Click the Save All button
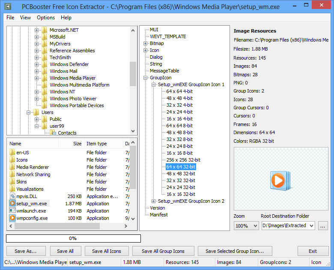 [x=66, y=251]
